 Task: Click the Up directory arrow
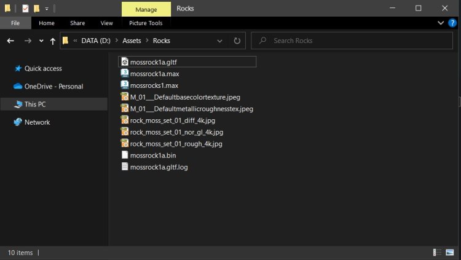pyautogui.click(x=52, y=41)
